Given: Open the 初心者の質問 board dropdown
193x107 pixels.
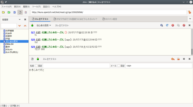Looking at the screenshot, I should [x=44, y=25].
